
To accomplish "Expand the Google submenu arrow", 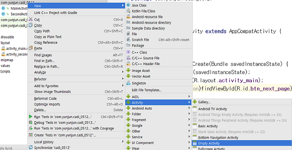I will coord(189,126).
